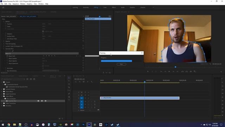Image resolution: width=225 pixels, height=127 pixels.
Task: Open Premiere Pro from the taskbar
Action: point(89,125)
